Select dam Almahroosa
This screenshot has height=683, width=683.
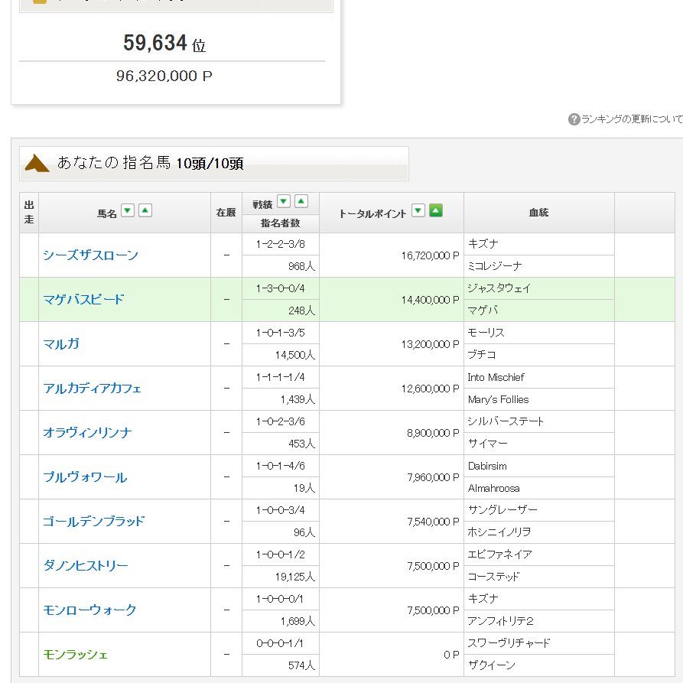click(x=493, y=488)
